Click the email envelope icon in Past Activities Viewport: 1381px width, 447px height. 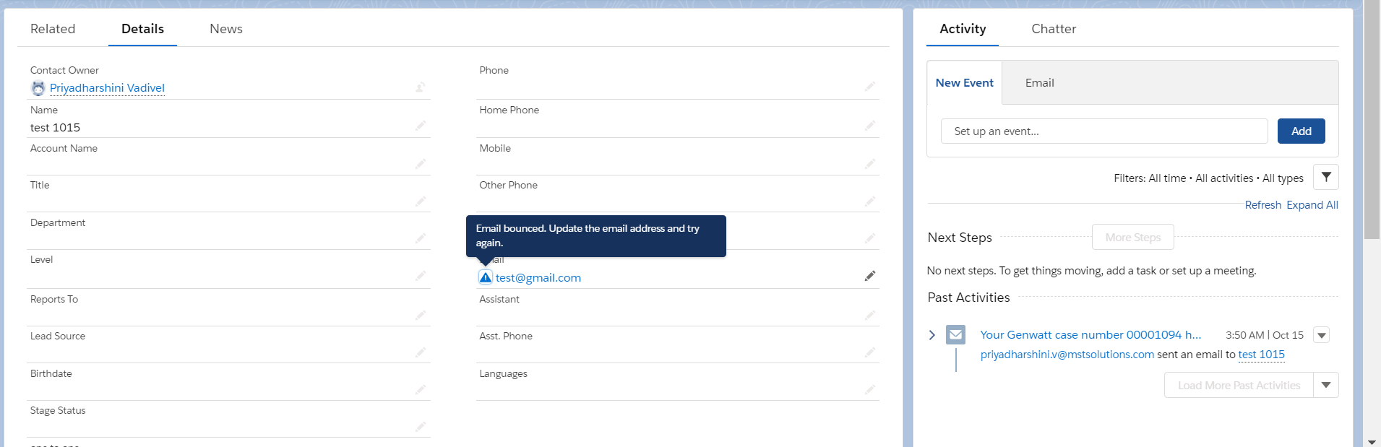pyautogui.click(x=956, y=334)
